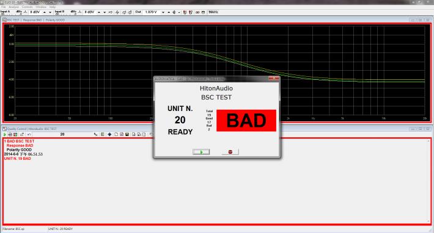Click the red BAD result indicator
434x233 pixels.
(246, 120)
